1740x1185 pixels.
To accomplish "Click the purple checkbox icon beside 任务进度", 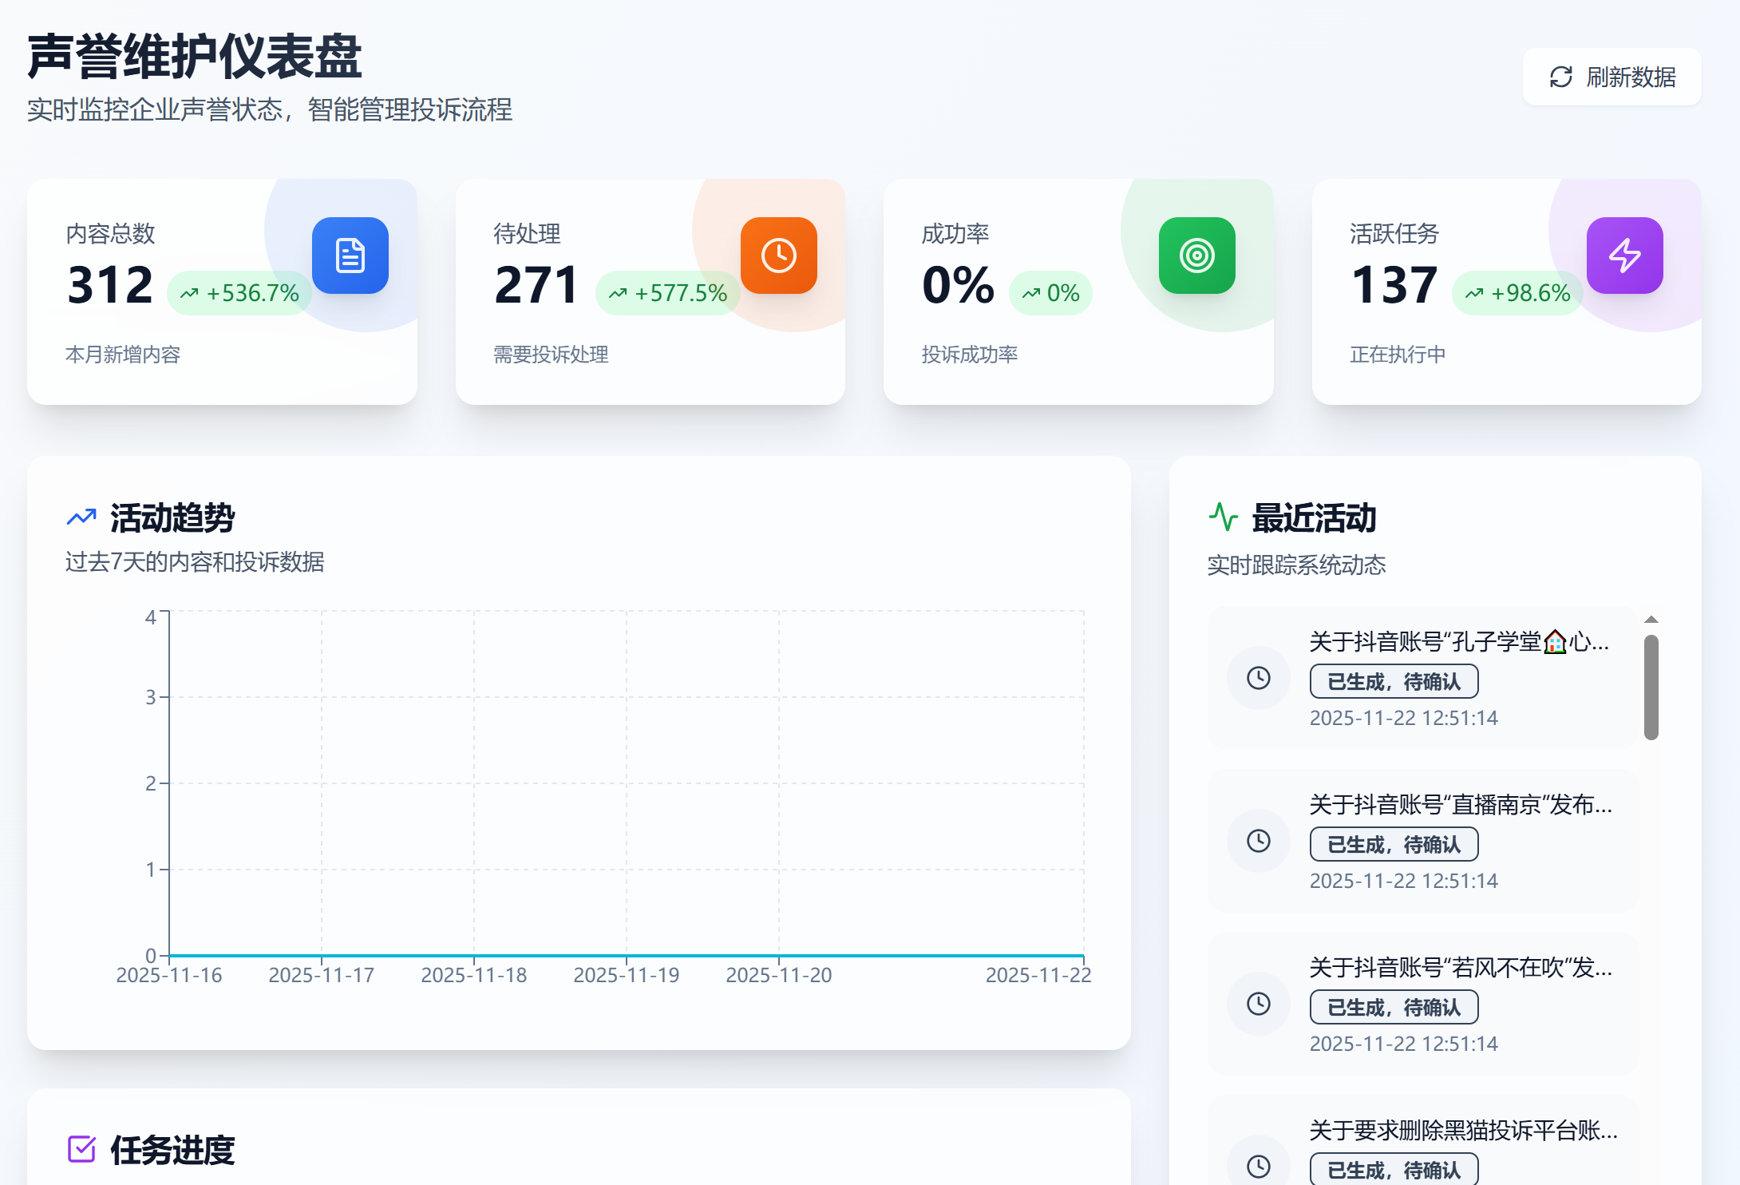I will 81,1149.
